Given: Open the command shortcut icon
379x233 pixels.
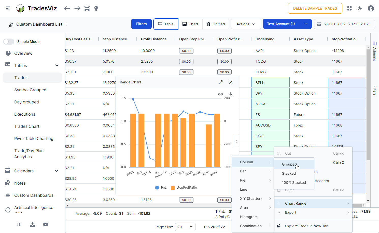Looking at the screenshot, I should 87,8.
